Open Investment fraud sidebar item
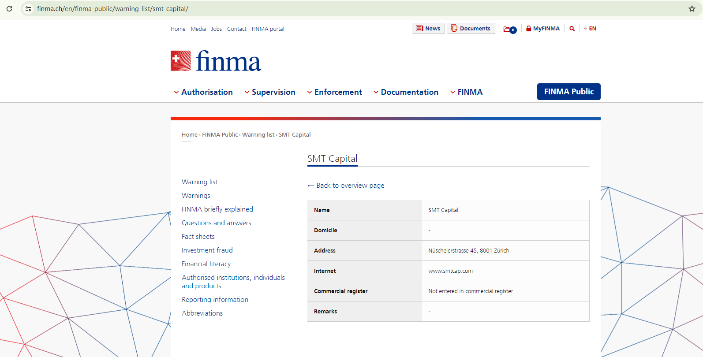 click(207, 250)
